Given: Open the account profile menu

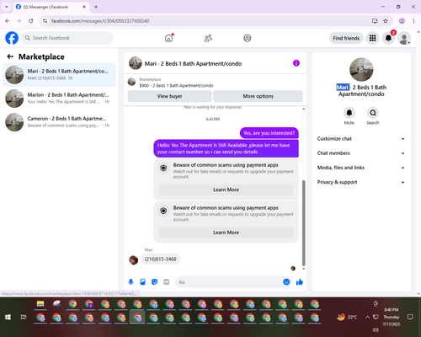Looking at the screenshot, I should (x=404, y=38).
